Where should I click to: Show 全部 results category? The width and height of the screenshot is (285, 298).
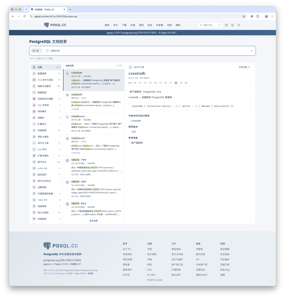click(x=46, y=67)
